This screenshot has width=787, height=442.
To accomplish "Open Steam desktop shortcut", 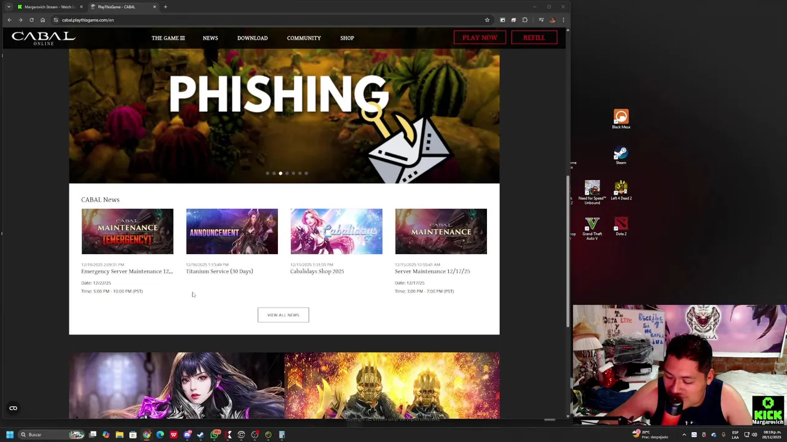I will click(x=621, y=155).
